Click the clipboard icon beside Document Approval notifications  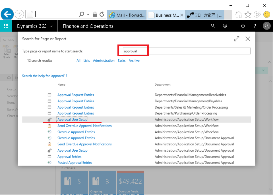(x=49, y=144)
